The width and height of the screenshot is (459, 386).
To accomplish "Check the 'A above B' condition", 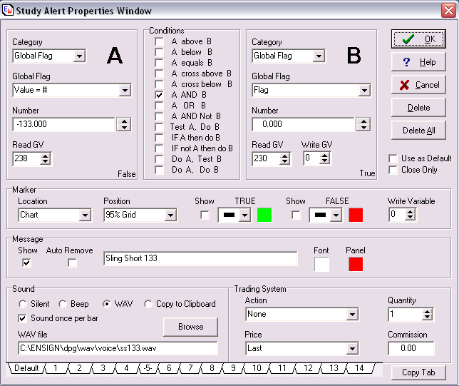I will 159,41.
